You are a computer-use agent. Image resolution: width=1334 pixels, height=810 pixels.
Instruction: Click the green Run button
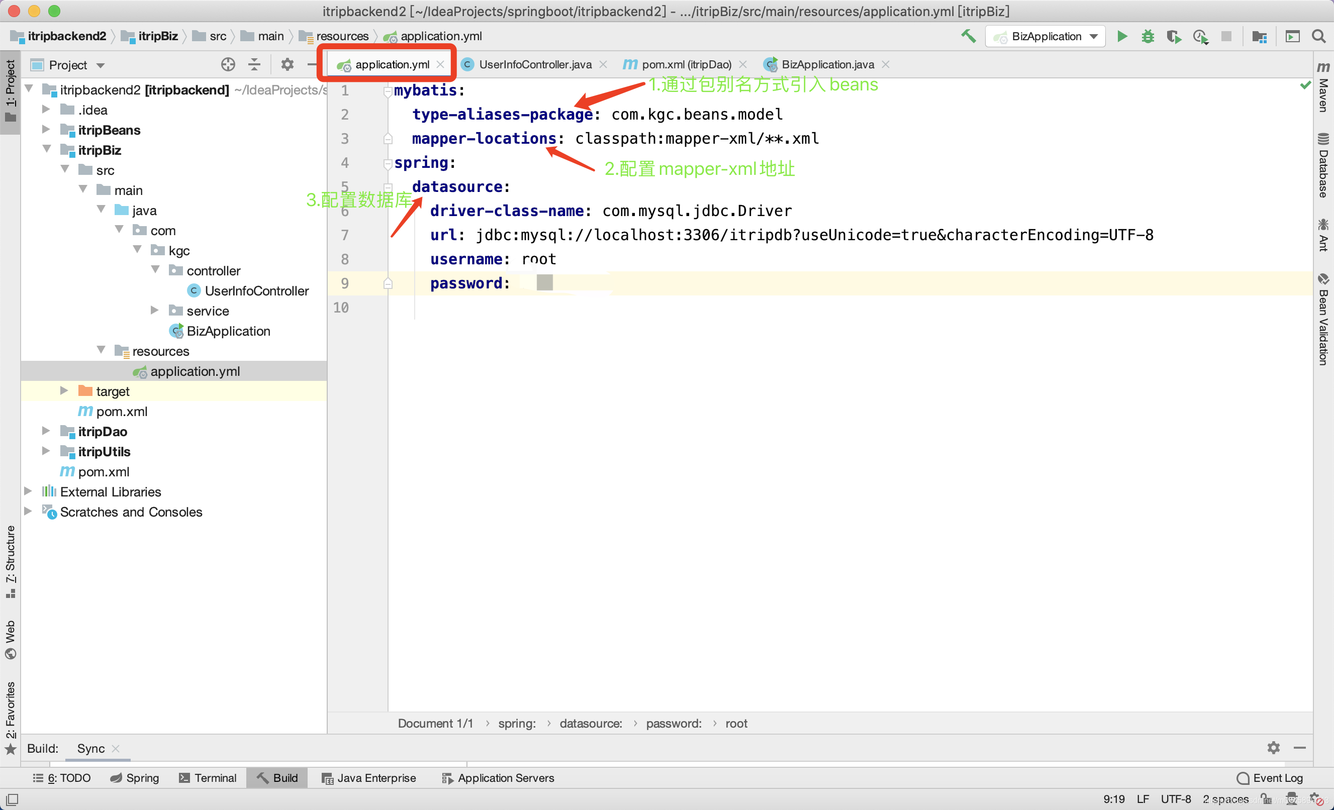pyautogui.click(x=1122, y=36)
